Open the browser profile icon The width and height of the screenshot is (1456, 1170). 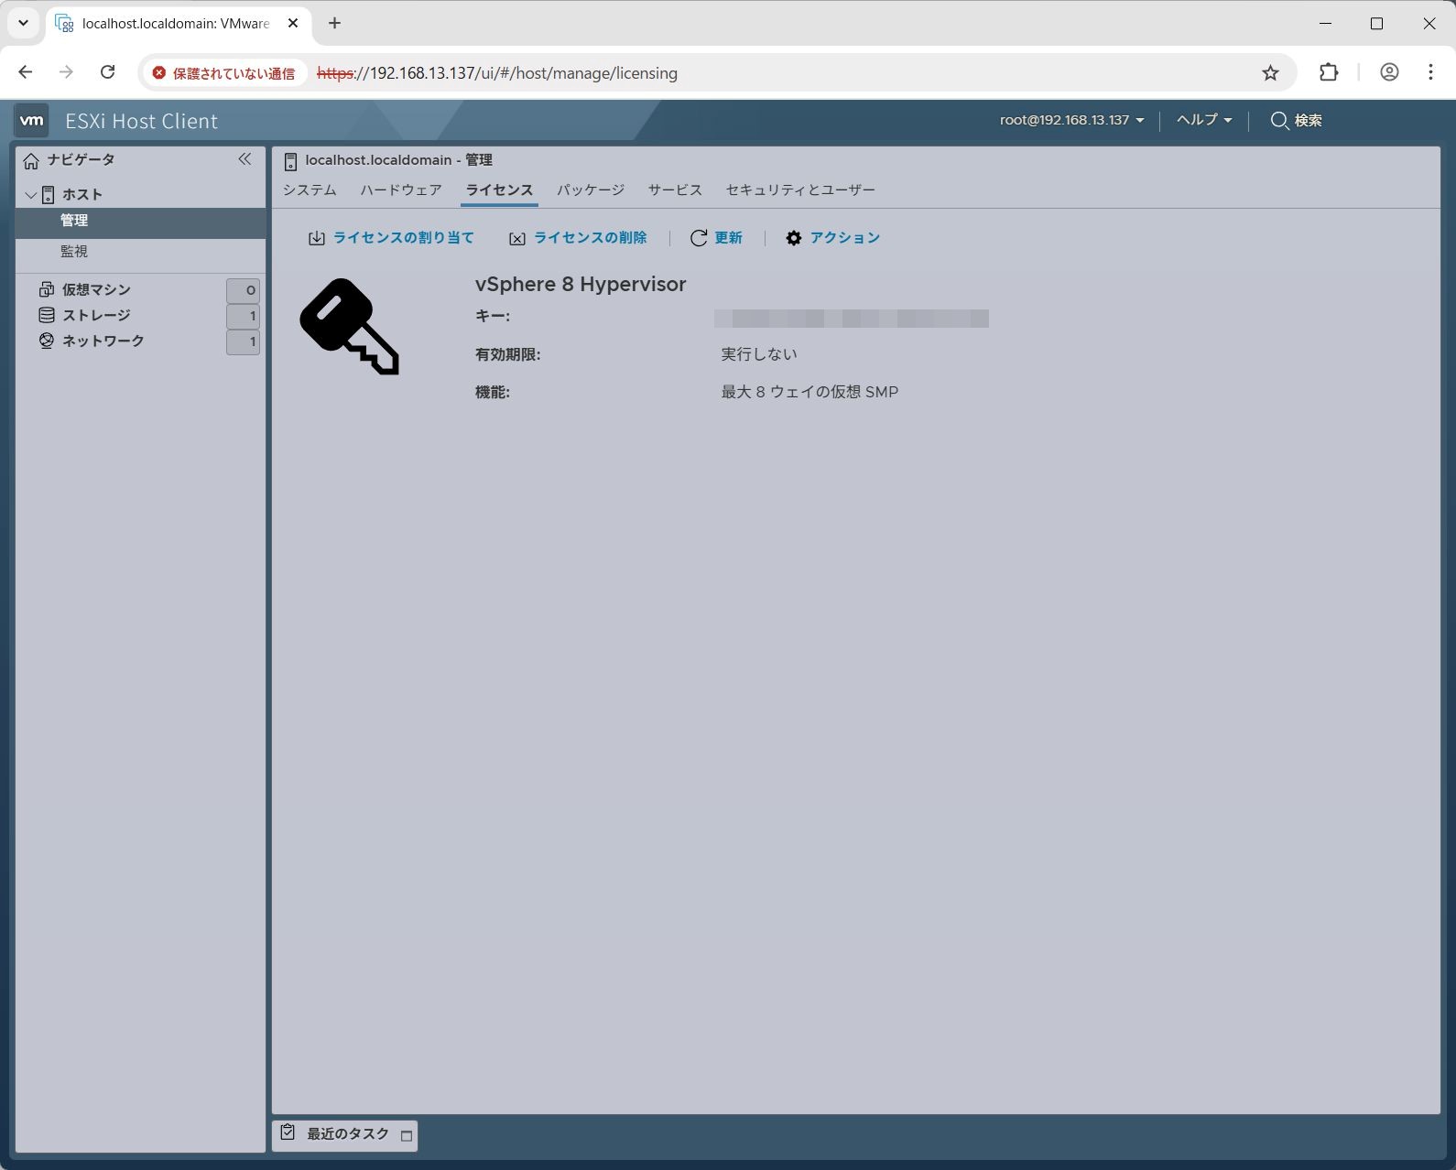tap(1389, 72)
